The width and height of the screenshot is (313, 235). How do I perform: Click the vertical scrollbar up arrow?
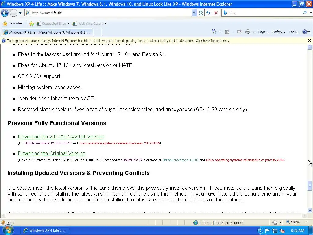coord(310,47)
